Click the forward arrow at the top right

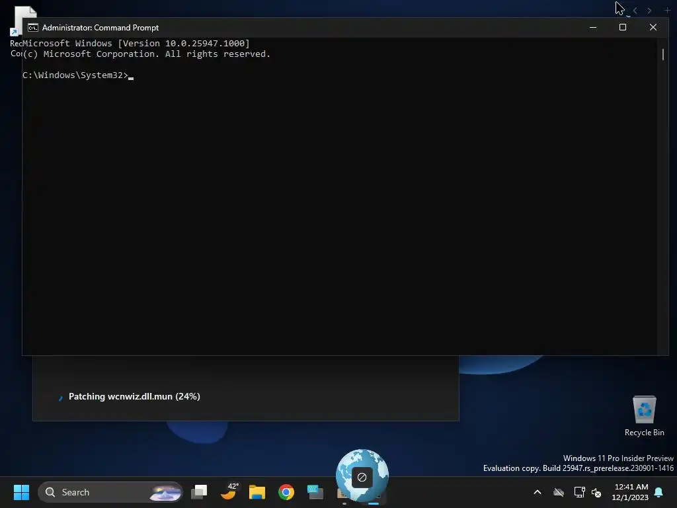click(649, 11)
